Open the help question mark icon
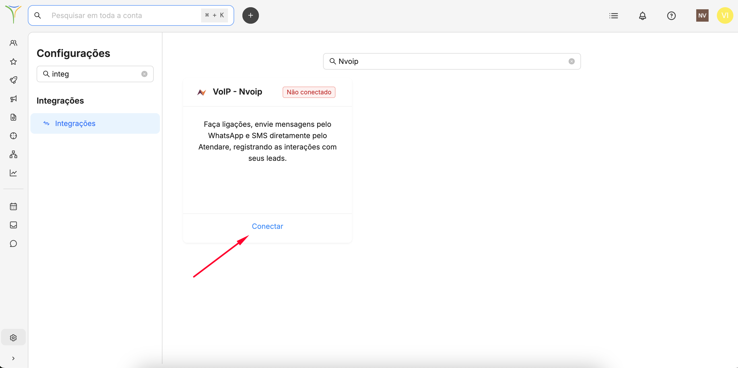This screenshot has height=368, width=738. (671, 16)
